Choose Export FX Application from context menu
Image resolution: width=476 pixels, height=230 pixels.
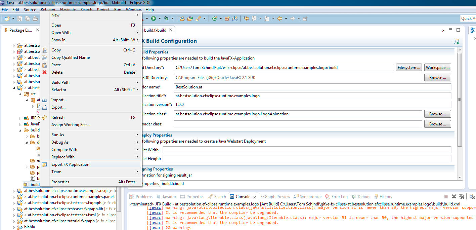point(70,164)
